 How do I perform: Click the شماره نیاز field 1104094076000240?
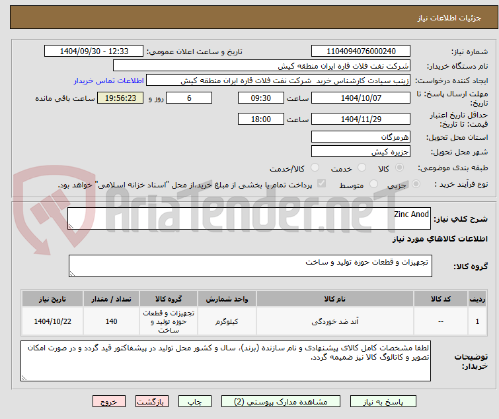pyautogui.click(x=361, y=51)
